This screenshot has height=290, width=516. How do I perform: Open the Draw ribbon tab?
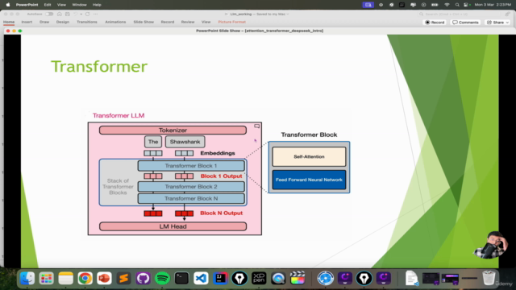44,22
